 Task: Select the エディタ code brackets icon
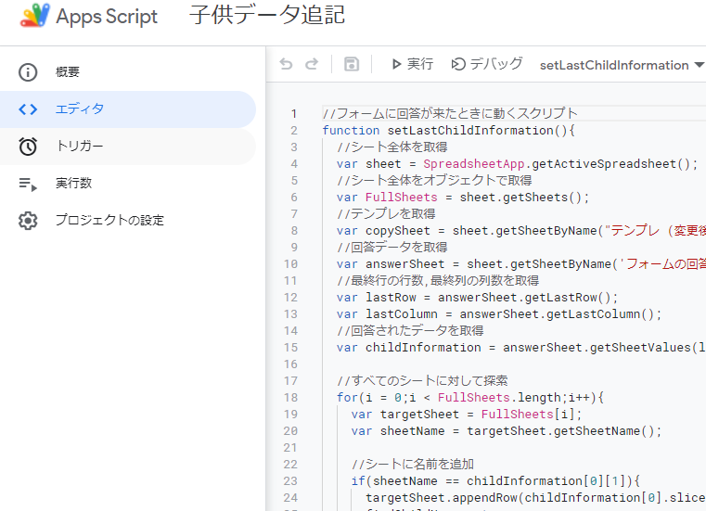pyautogui.click(x=28, y=109)
